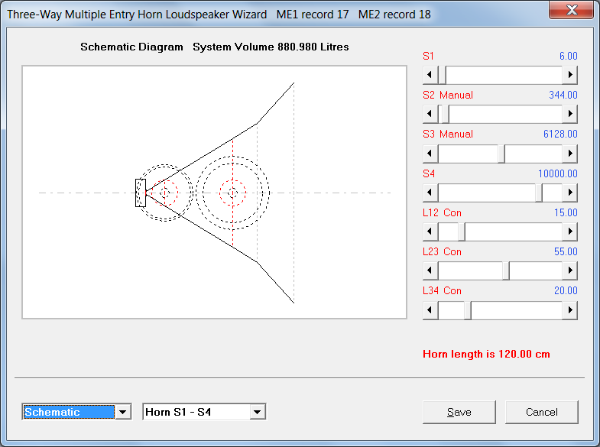Open the Schematic view dropdown

123,412
